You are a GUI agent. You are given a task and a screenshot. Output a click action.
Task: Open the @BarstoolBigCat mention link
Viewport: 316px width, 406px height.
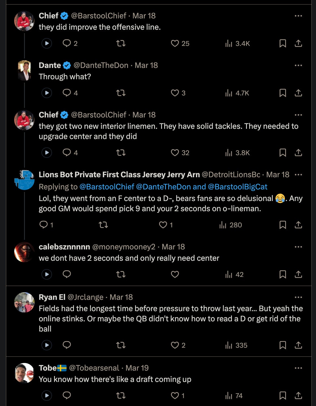coord(238,187)
